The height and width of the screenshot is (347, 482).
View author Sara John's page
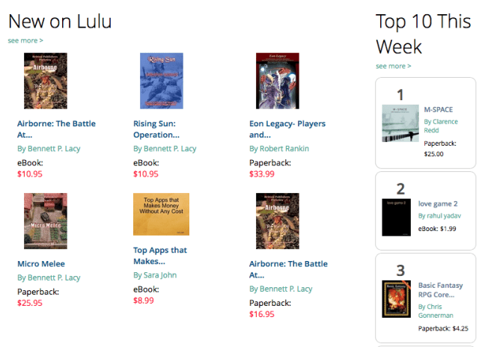click(x=155, y=275)
